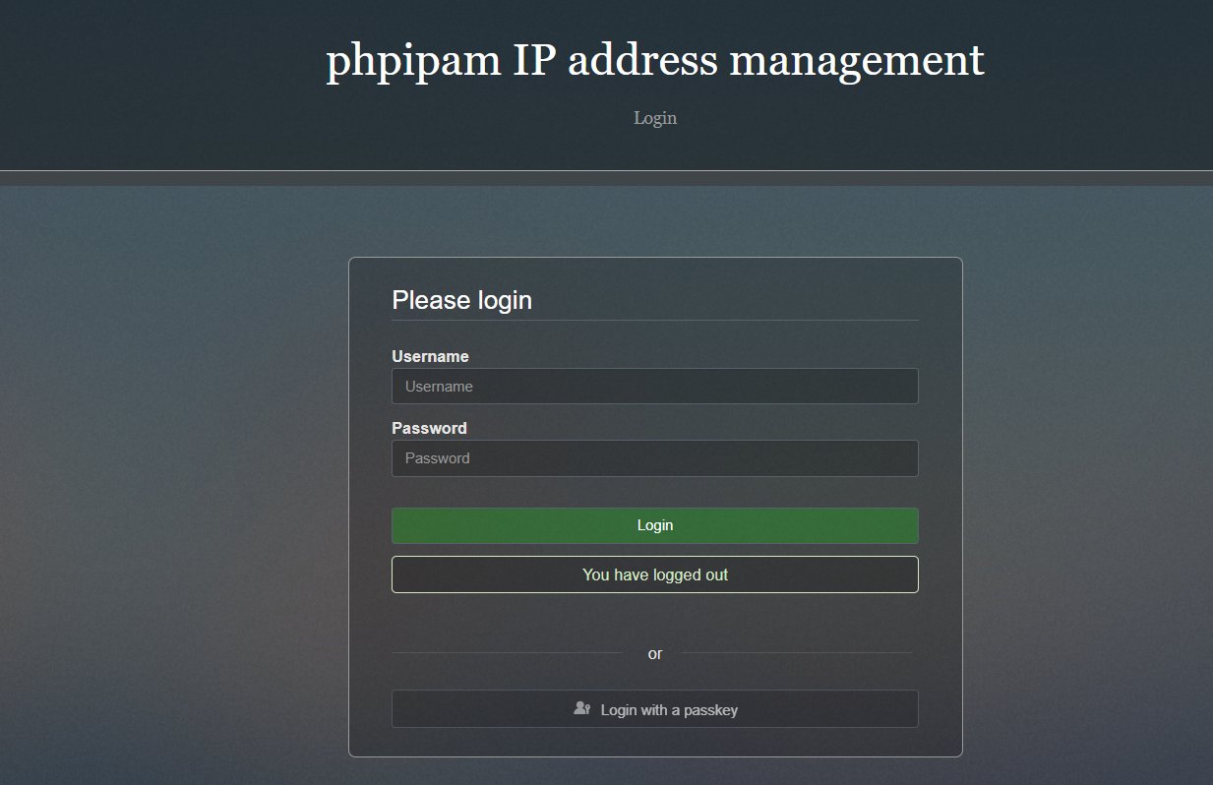Screen dimensions: 1213x785
Task: Click the 'or' divider text
Action: 655,653
